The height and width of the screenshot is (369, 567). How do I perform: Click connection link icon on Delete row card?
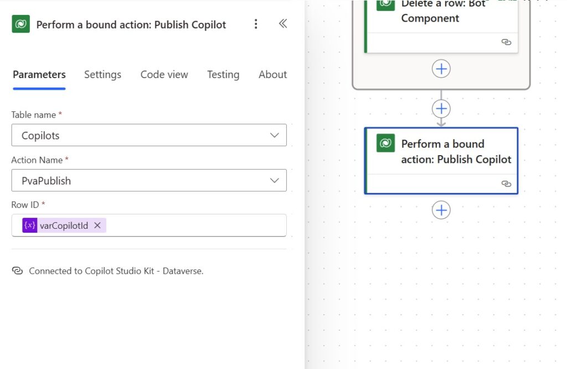tap(506, 42)
